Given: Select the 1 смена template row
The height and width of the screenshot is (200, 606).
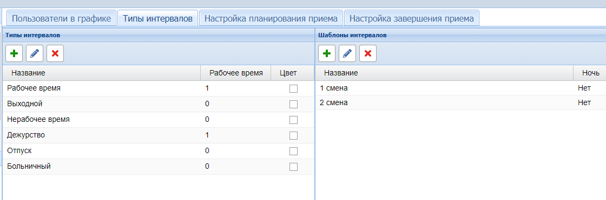Looking at the screenshot, I should 460,88.
